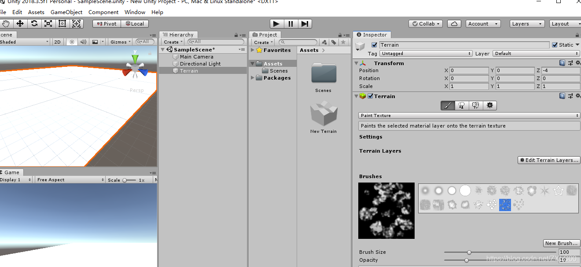
Task: Open Terrain component gear menu
Action: pyautogui.click(x=577, y=96)
